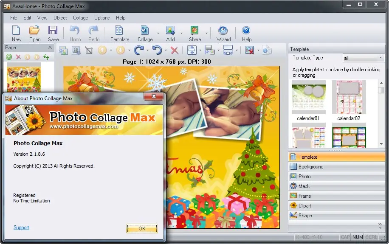
Task: Click the arrange objects icon
Action: pos(210,50)
